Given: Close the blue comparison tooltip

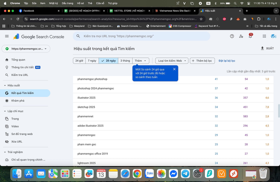Looking at the screenshot, I should (174, 69).
